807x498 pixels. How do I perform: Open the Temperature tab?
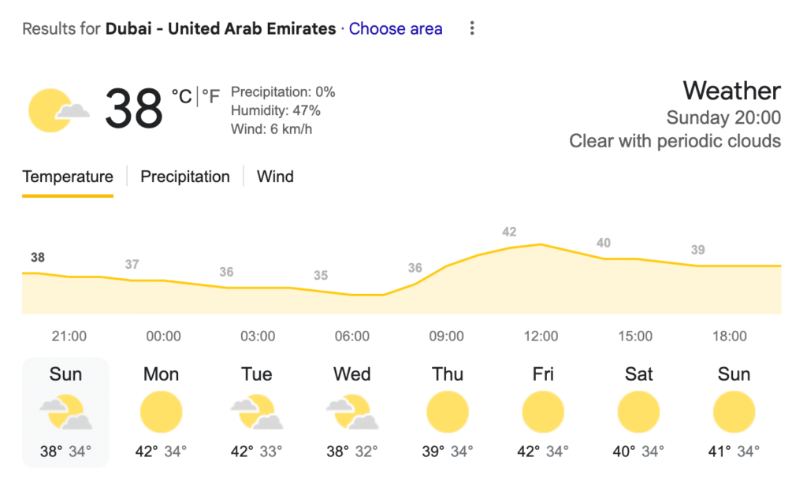click(x=68, y=177)
